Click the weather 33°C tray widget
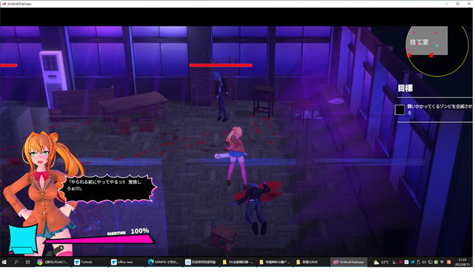The image size is (475, 275). coord(381,261)
